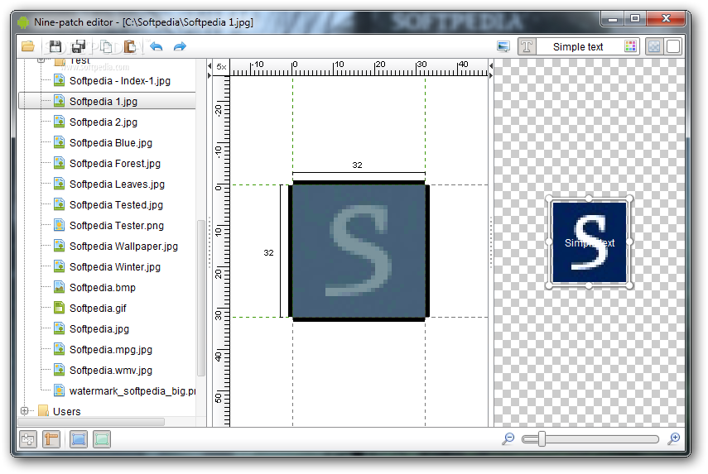
Task: Click the Save All double-floppy icon
Action: (79, 46)
